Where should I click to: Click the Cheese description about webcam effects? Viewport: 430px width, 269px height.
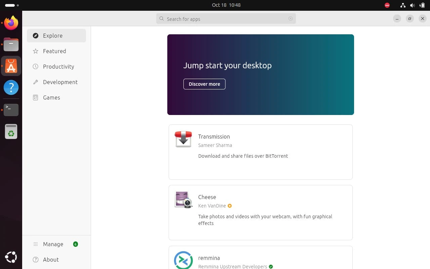pyautogui.click(x=265, y=220)
